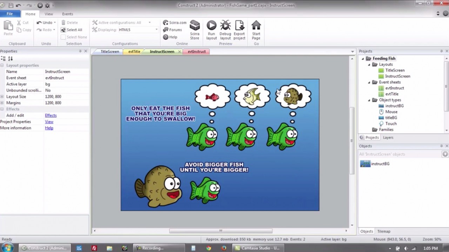The width and height of the screenshot is (449, 252).
Task: Open the Scirra Store
Action: point(195,30)
